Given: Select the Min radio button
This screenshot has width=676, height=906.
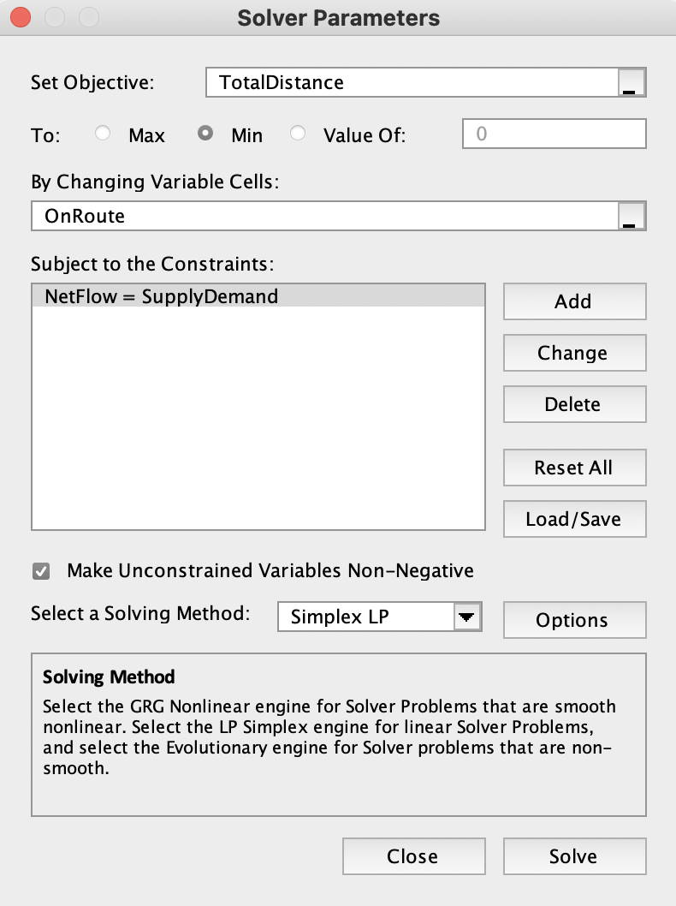Looking at the screenshot, I should (205, 134).
